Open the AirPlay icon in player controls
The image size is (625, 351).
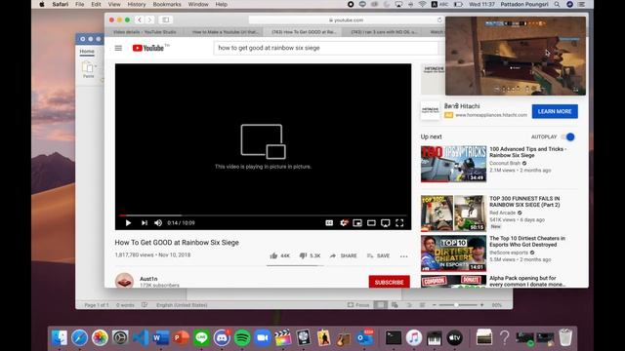[386, 223]
